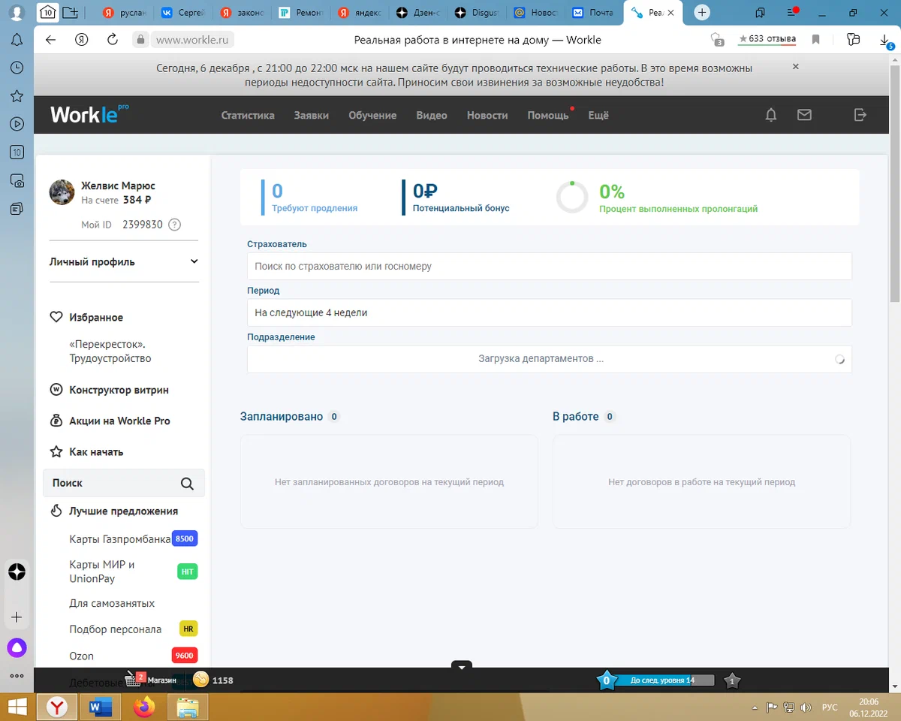Open the Магазин basket icon

pos(134,680)
